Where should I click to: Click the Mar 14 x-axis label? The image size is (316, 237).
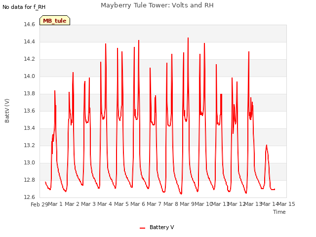tap(270, 204)
